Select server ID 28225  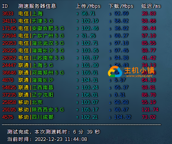pyautogui.click(x=9, y=51)
